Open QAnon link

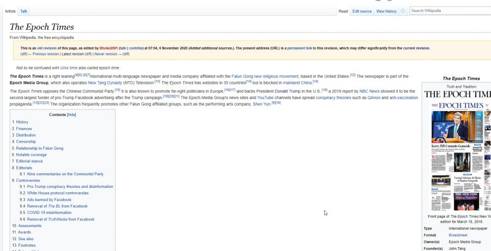pos(374,97)
